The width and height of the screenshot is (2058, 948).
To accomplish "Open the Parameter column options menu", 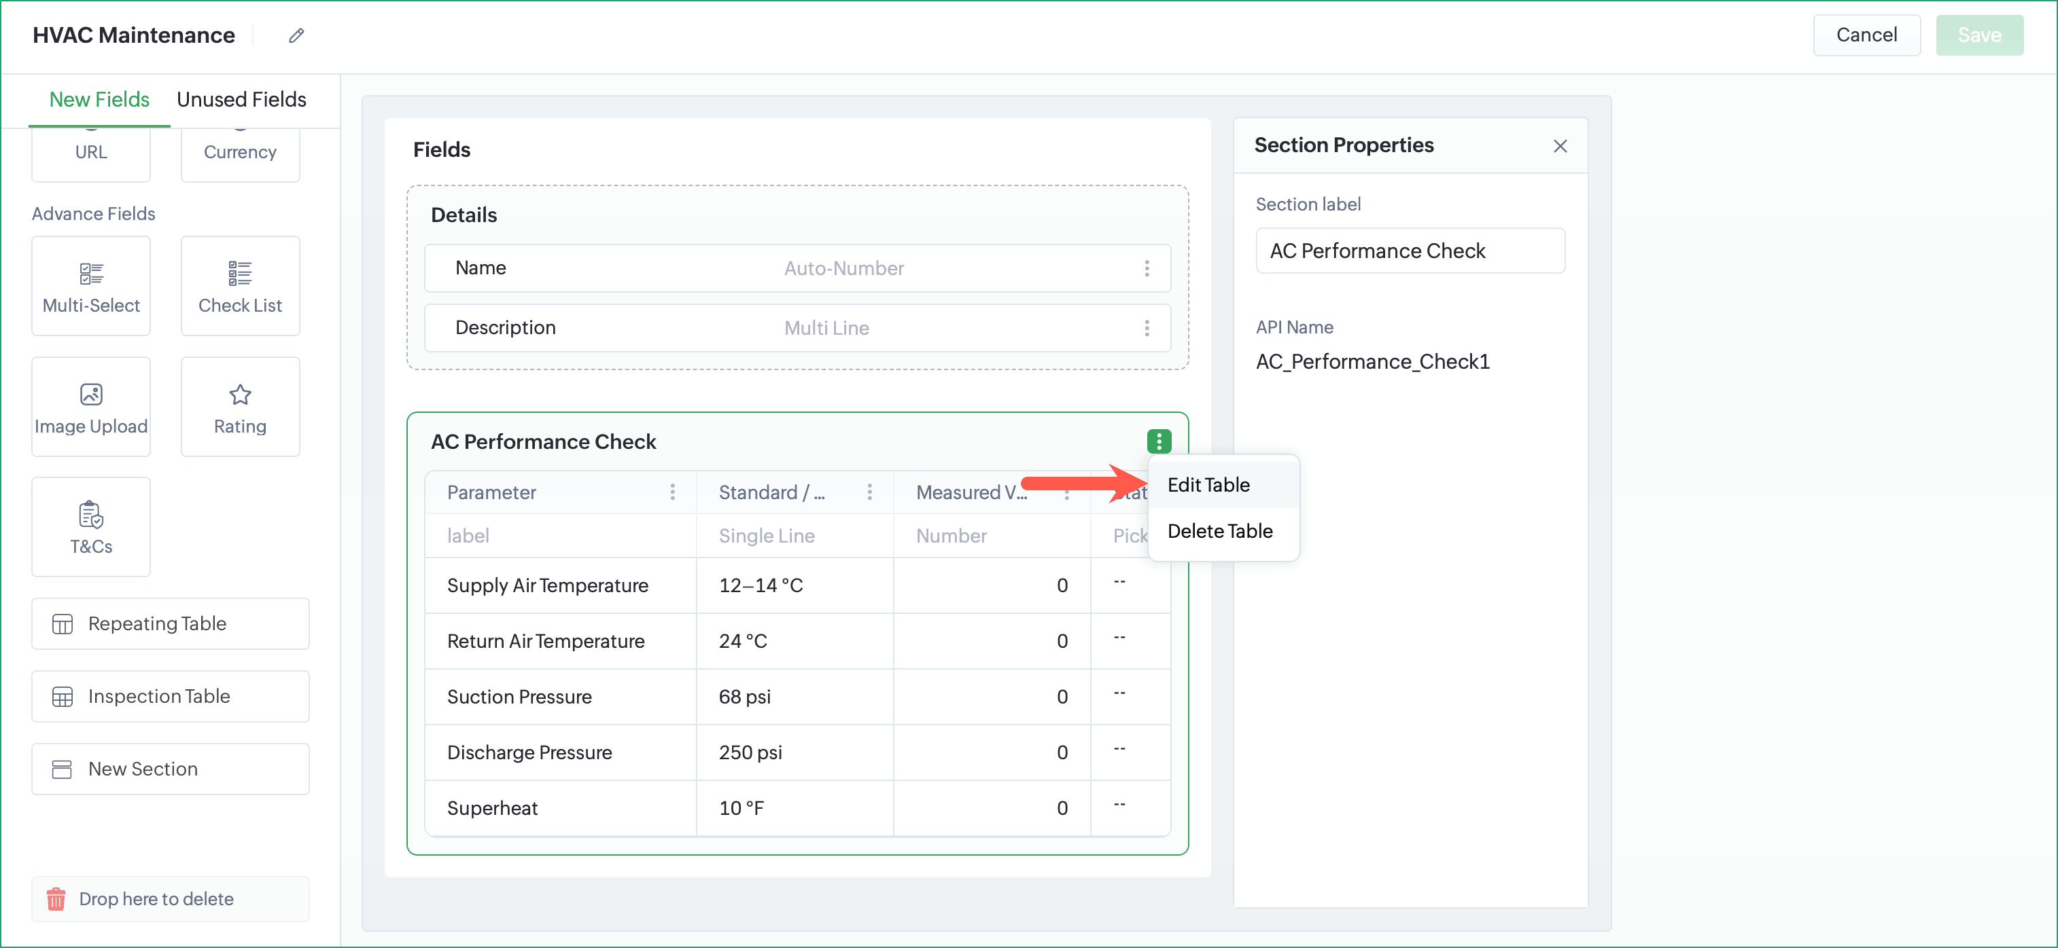I will pos(673,492).
